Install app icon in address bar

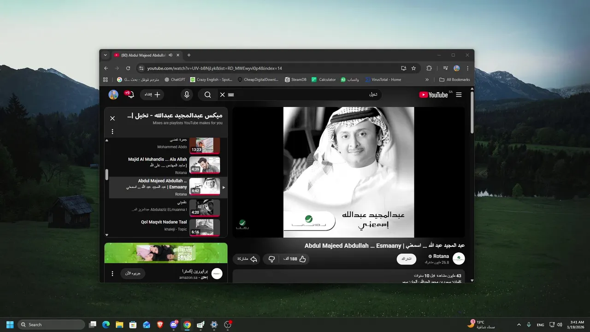[404, 68]
